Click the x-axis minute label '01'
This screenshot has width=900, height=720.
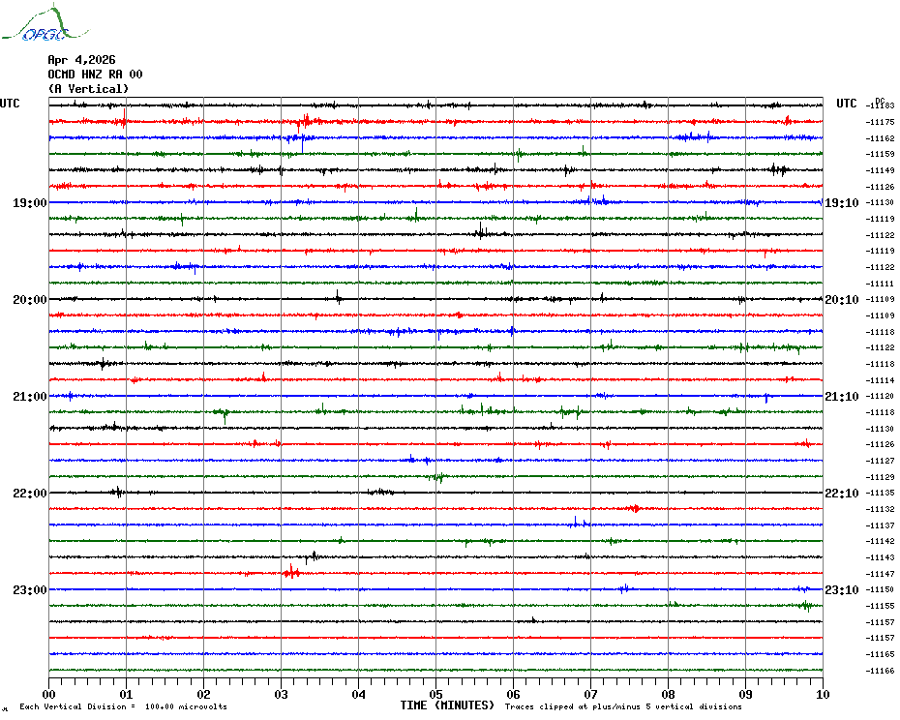tap(126, 694)
